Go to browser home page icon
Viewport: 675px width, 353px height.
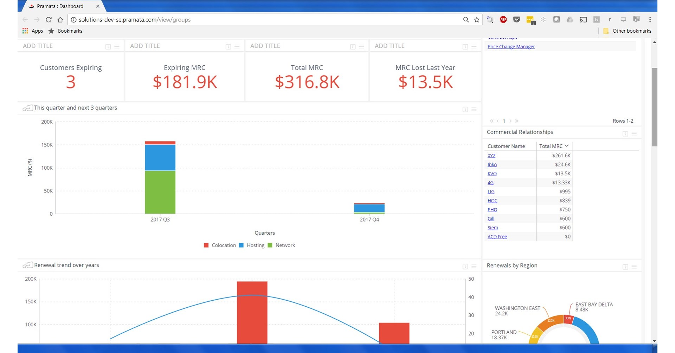(60, 20)
